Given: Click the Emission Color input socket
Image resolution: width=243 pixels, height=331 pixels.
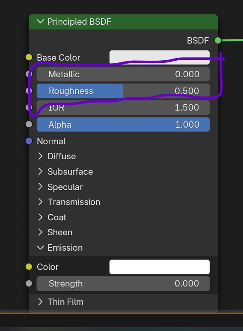Looking at the screenshot, I should click(x=29, y=267).
